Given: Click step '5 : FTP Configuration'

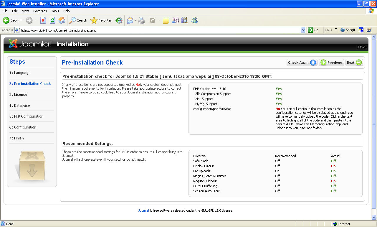Looking at the screenshot, I should [x=26, y=116].
